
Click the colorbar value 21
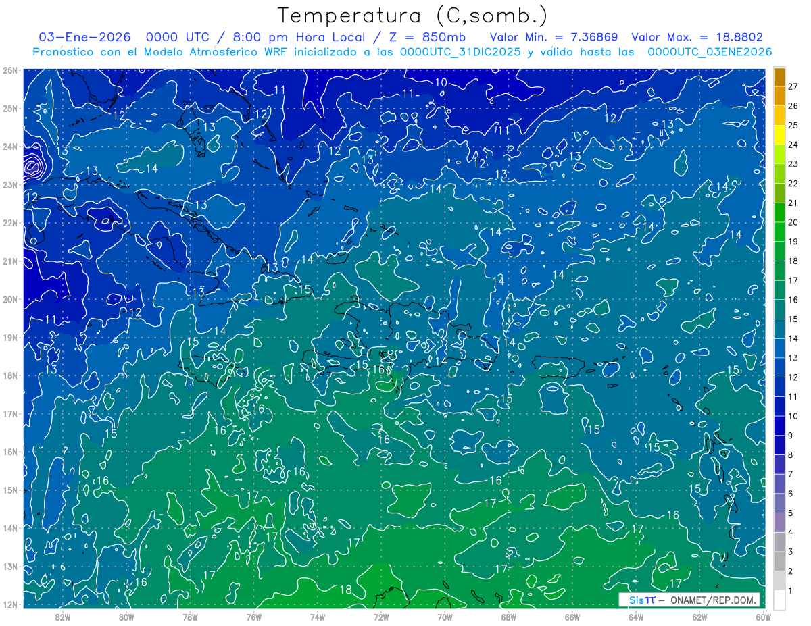pos(793,203)
